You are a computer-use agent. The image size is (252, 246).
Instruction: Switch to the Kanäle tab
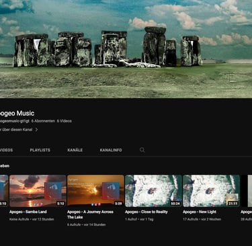click(x=75, y=150)
